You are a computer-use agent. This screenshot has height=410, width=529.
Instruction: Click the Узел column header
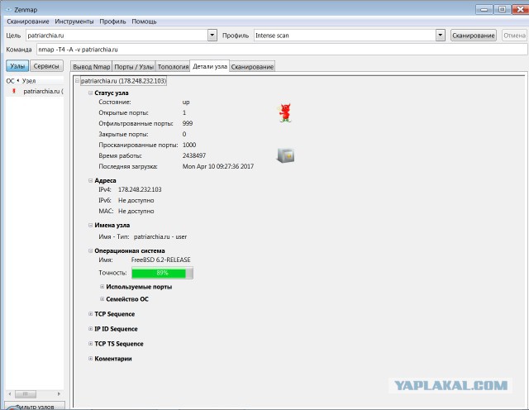pos(29,81)
